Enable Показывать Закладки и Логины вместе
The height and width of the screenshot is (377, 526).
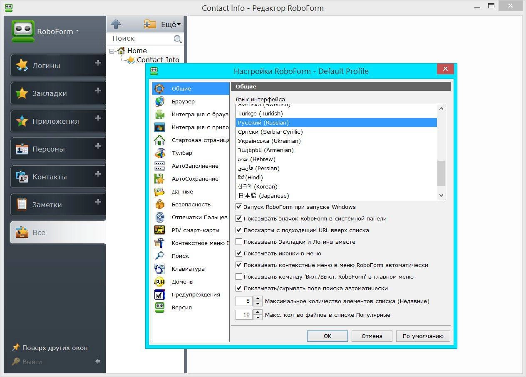(239, 242)
